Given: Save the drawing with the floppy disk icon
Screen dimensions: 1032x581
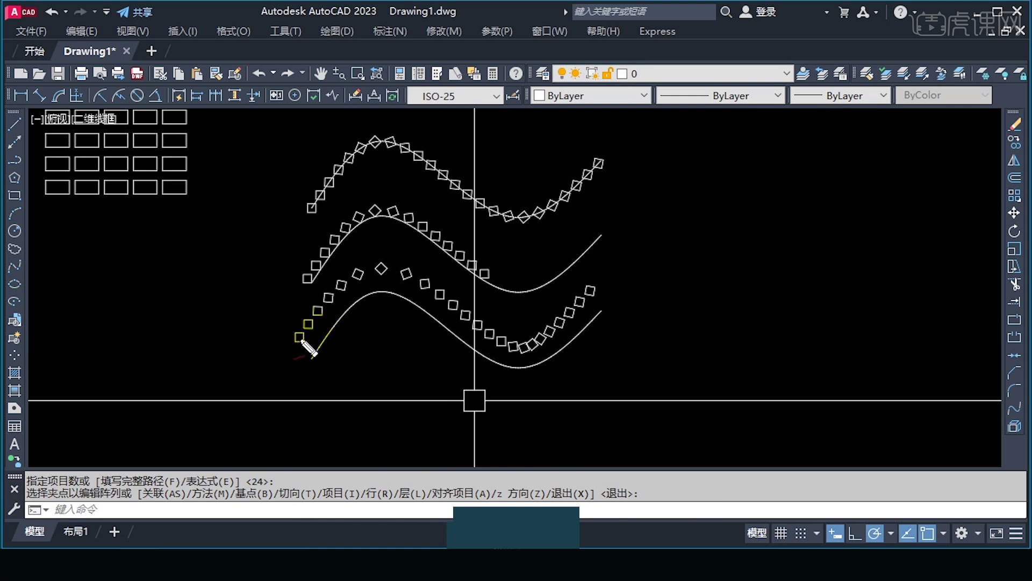Looking at the screenshot, I should click(x=58, y=74).
